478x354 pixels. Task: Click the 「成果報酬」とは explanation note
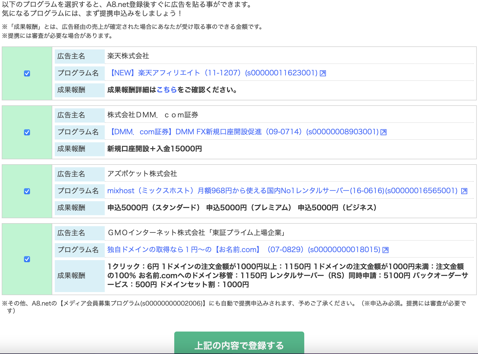(x=133, y=27)
